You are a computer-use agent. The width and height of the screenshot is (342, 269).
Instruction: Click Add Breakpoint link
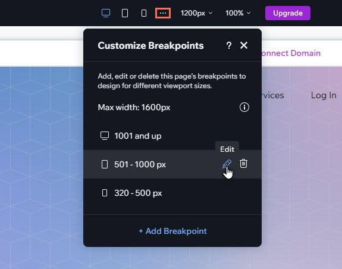point(172,231)
